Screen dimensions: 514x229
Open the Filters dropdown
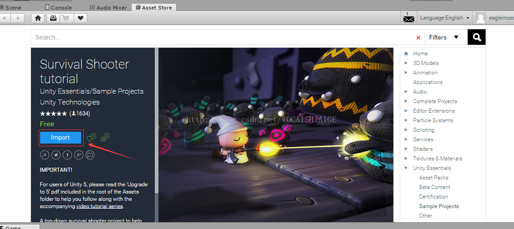443,37
